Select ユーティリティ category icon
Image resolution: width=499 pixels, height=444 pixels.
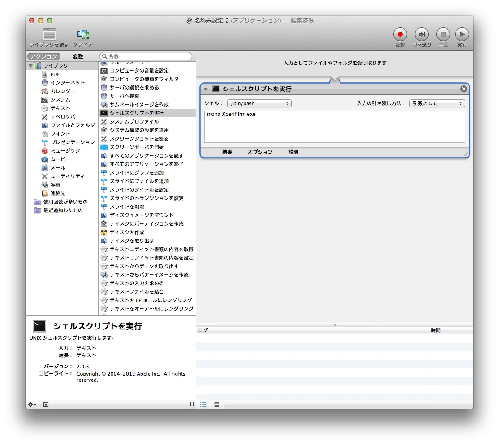tap(45, 176)
